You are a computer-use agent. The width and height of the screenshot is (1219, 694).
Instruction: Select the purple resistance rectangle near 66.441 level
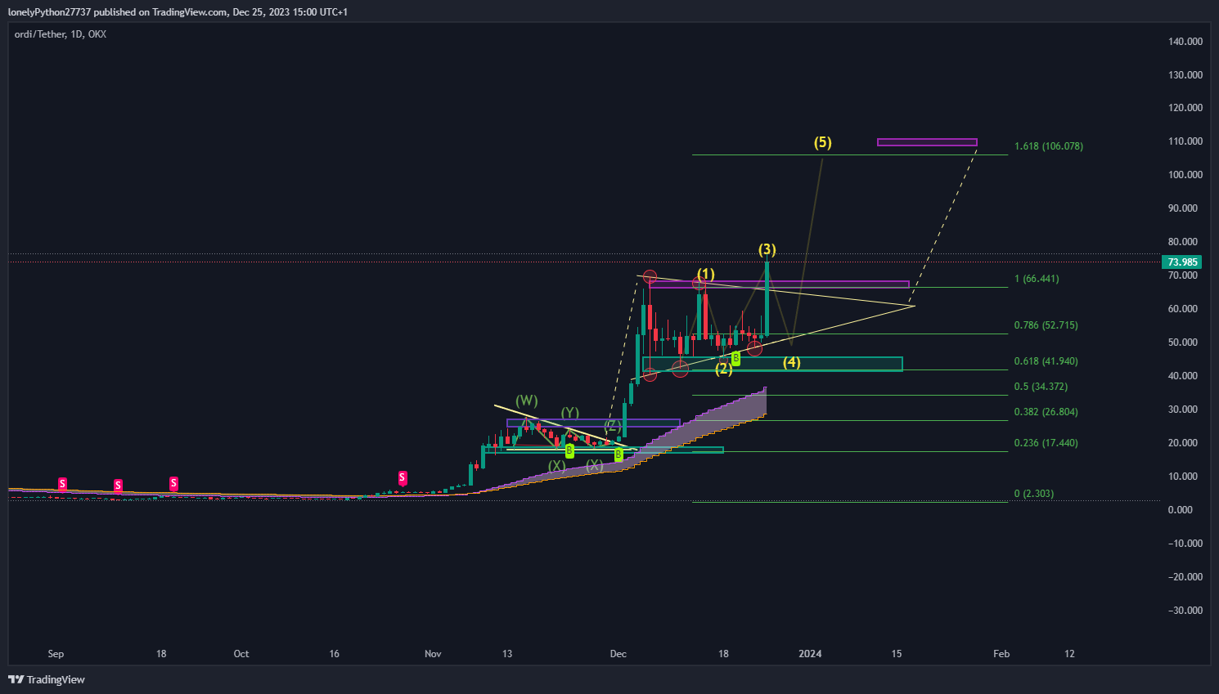click(x=779, y=284)
